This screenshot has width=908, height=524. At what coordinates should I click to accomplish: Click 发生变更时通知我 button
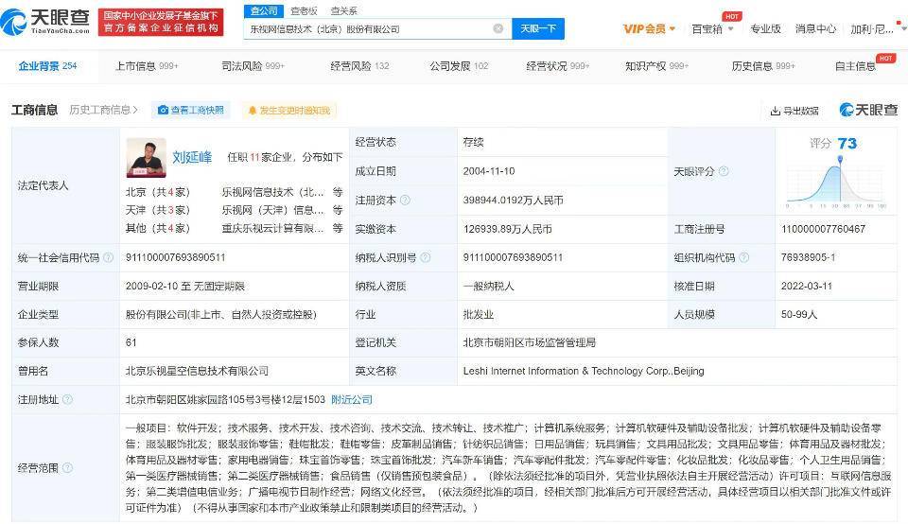click(x=288, y=110)
